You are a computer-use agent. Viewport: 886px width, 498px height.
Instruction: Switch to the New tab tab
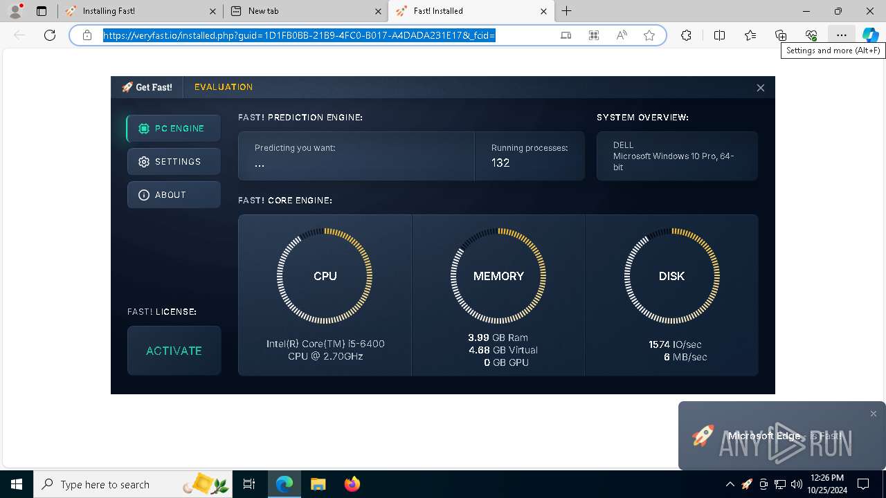pos(305,11)
